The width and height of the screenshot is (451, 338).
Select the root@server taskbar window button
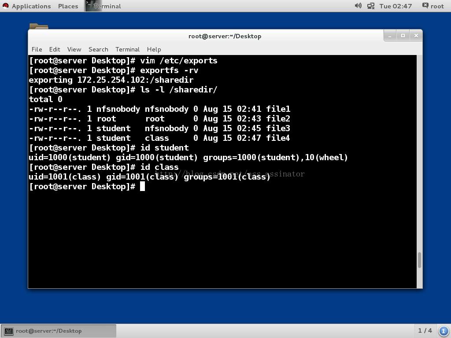(x=59, y=331)
